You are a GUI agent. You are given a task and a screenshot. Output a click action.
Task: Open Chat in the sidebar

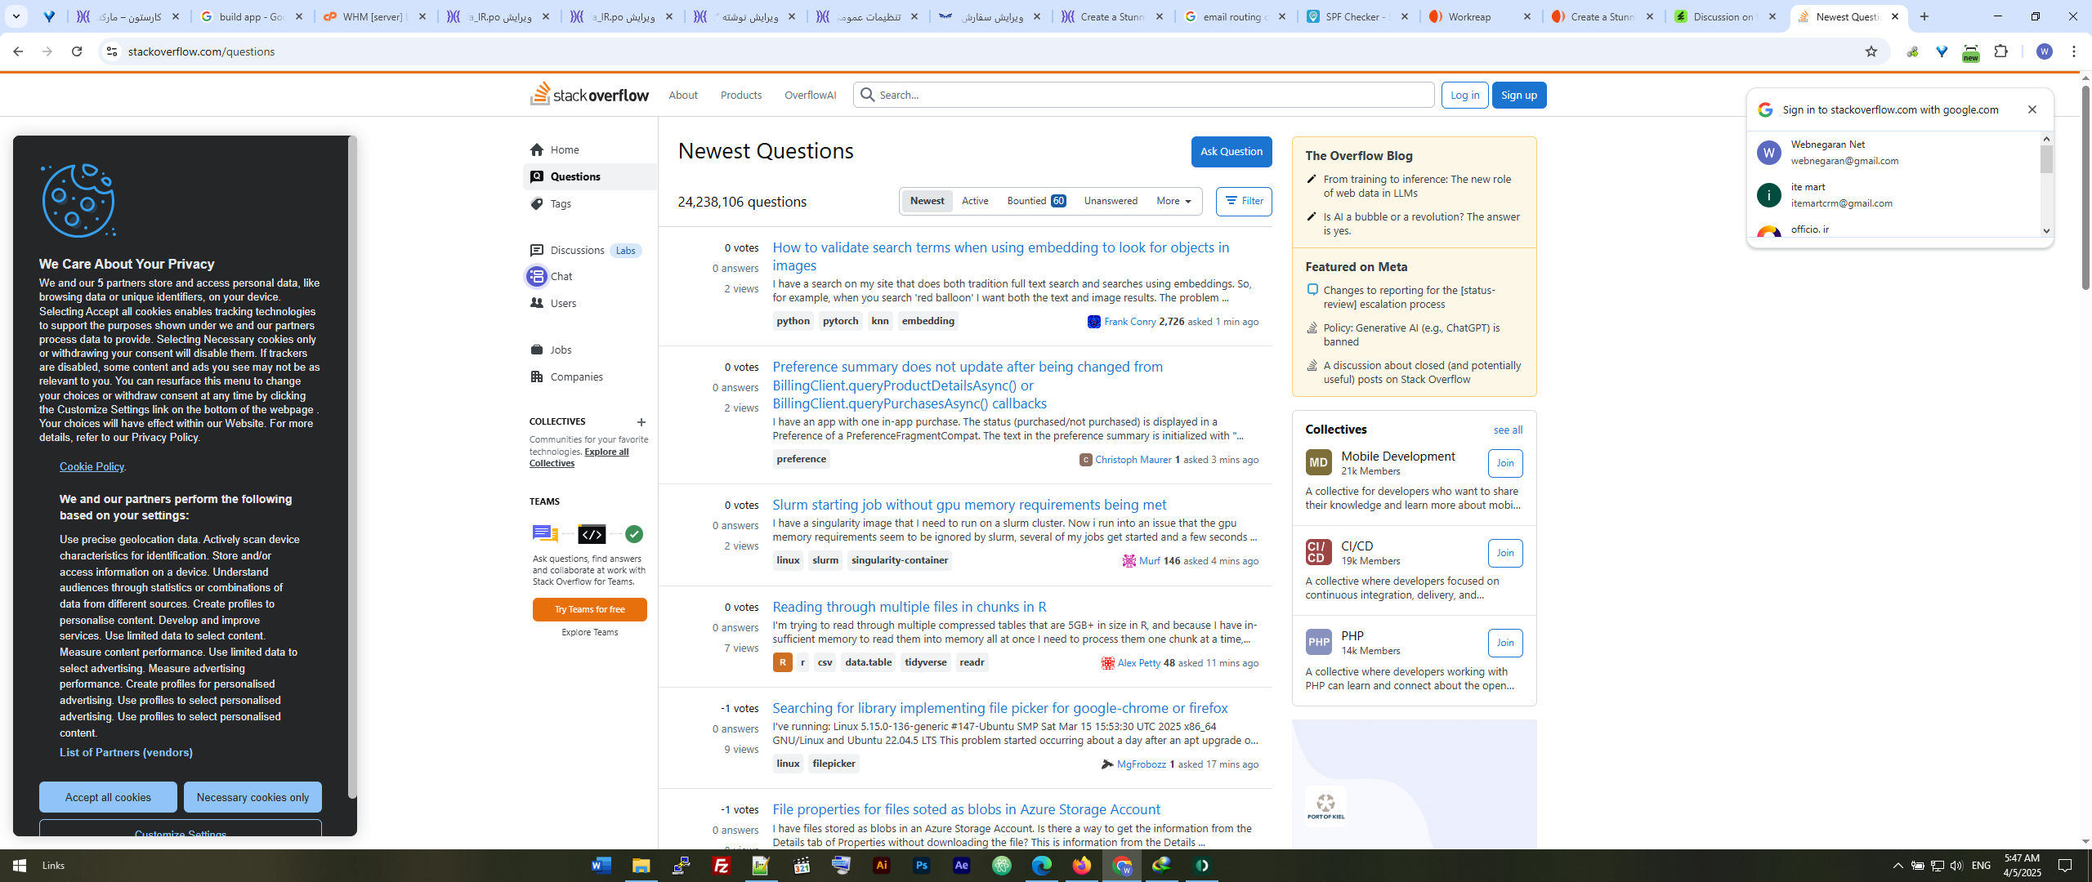tap(561, 276)
